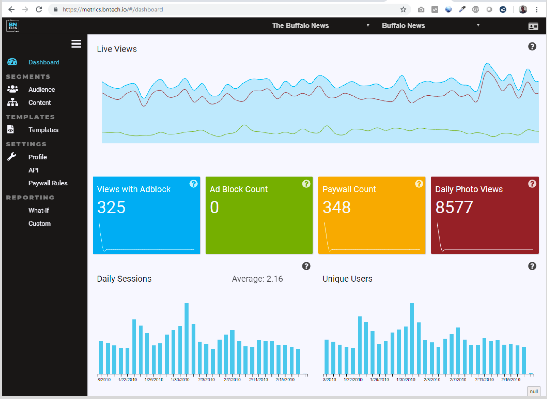Screen dimensions: 547x399
Task: Click the Profile wrench icon
Action: [12, 157]
